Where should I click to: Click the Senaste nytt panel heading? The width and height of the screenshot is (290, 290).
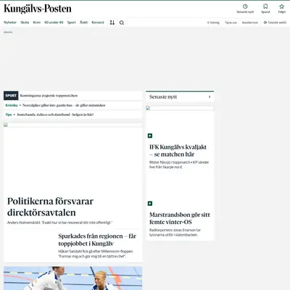(x=163, y=96)
